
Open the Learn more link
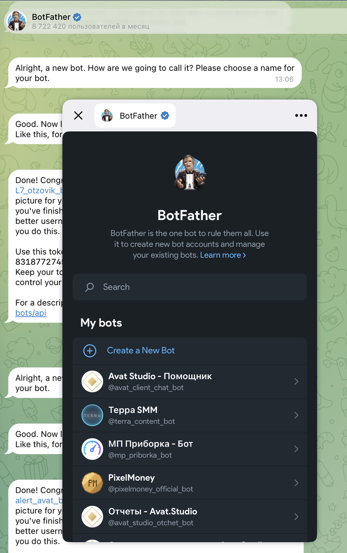pyautogui.click(x=223, y=255)
